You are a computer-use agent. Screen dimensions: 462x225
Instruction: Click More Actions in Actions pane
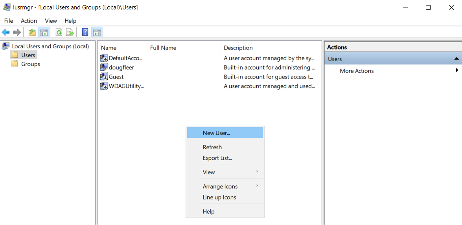pyautogui.click(x=357, y=71)
